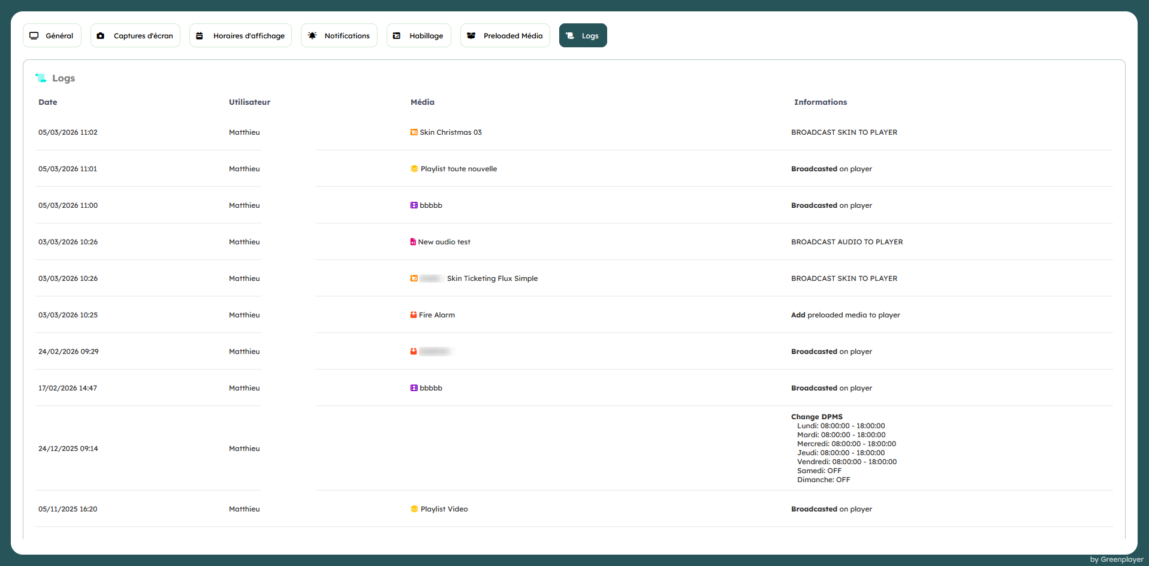This screenshot has width=1149, height=566.
Task: Go to the Notifications tab
Action: [x=339, y=36]
